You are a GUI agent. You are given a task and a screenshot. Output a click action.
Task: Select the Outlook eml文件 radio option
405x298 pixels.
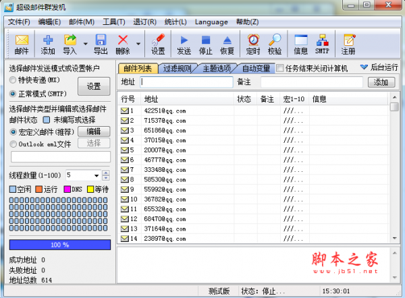coord(13,144)
